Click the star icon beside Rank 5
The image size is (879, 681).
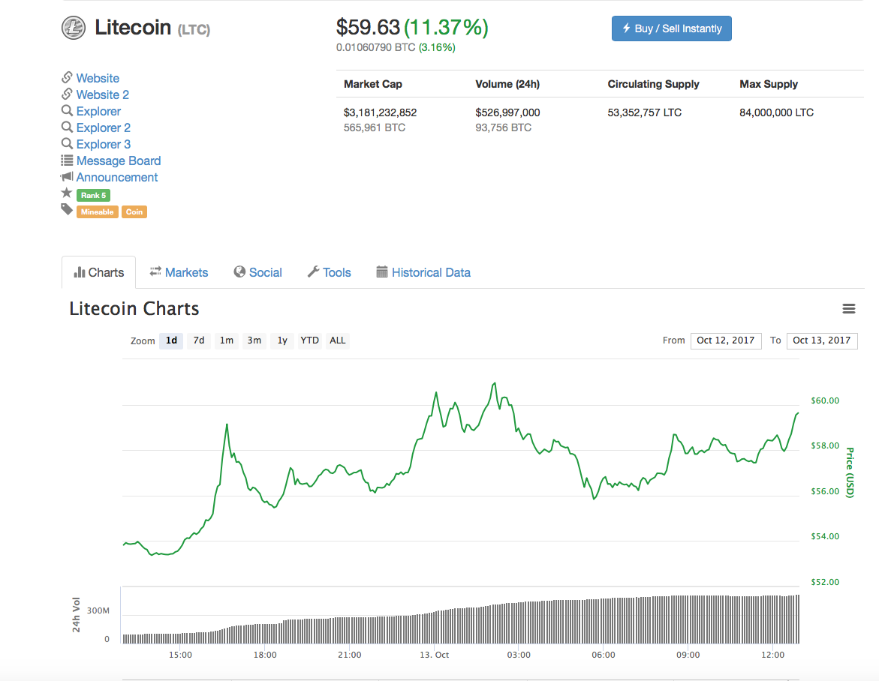pyautogui.click(x=67, y=193)
